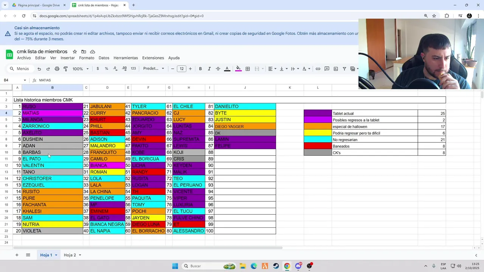This screenshot has width=484, height=272.
Task: Select the paint format roller tool
Action: coord(65,69)
